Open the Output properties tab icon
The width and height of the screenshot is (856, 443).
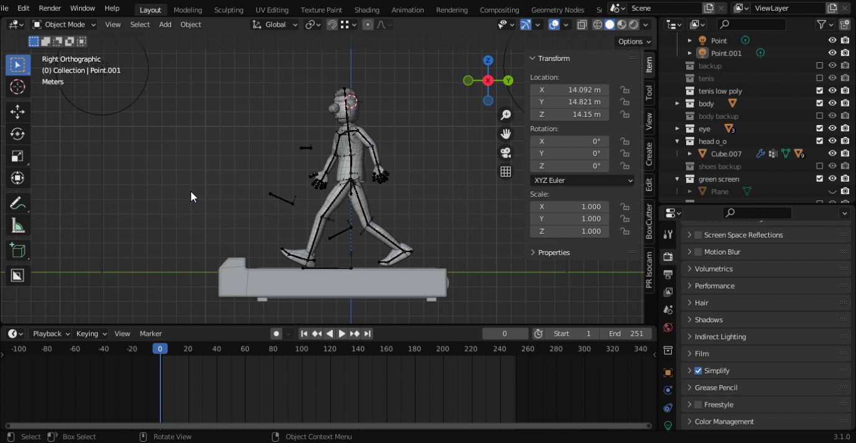point(668,274)
